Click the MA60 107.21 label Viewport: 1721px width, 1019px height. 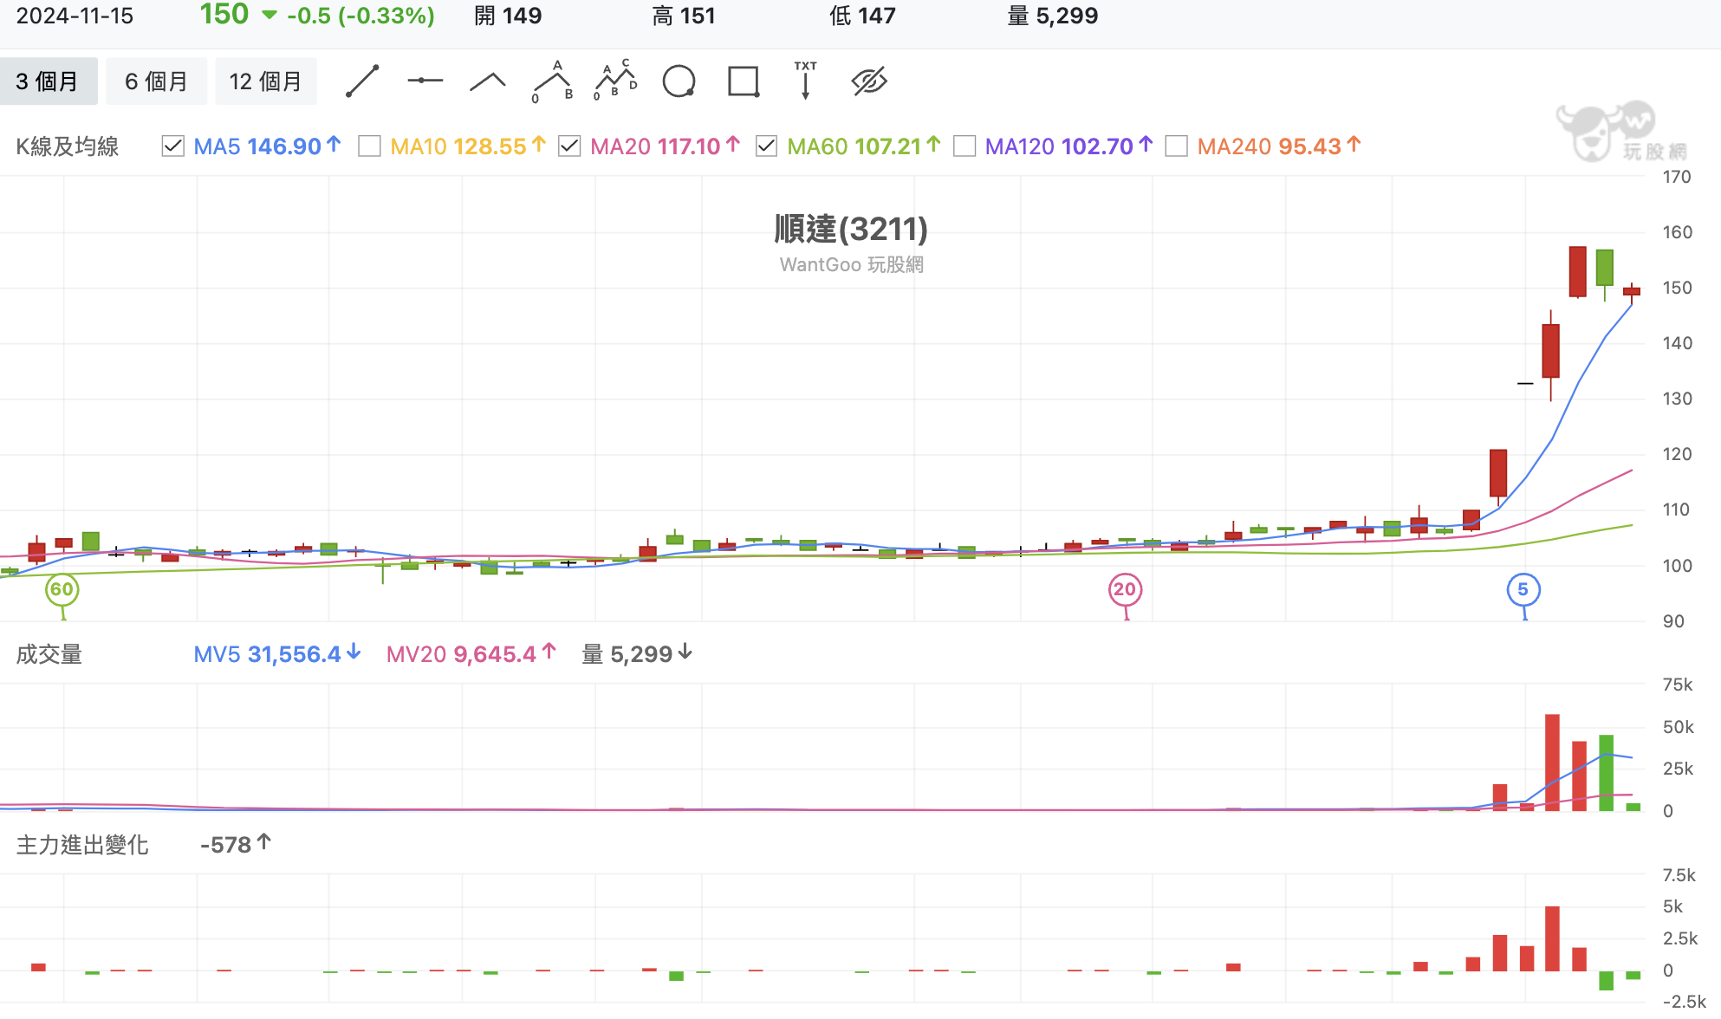point(864,146)
